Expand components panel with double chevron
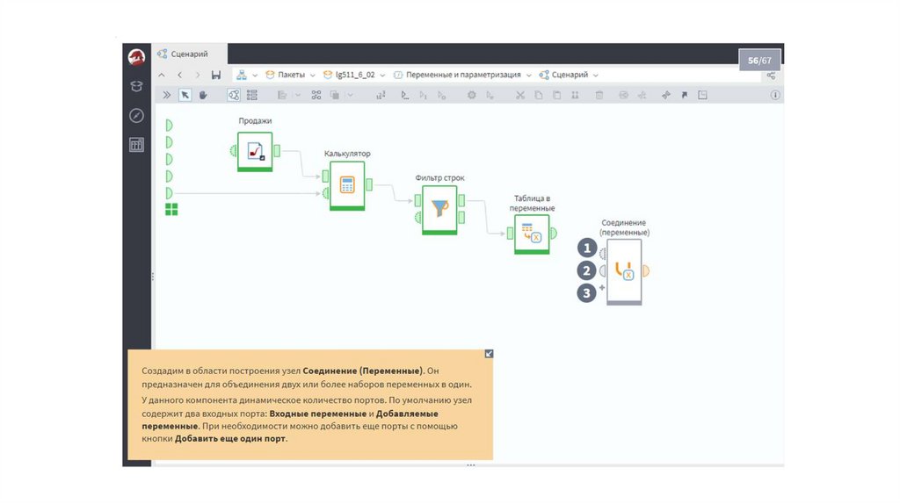This screenshot has height=504, width=900. (166, 95)
